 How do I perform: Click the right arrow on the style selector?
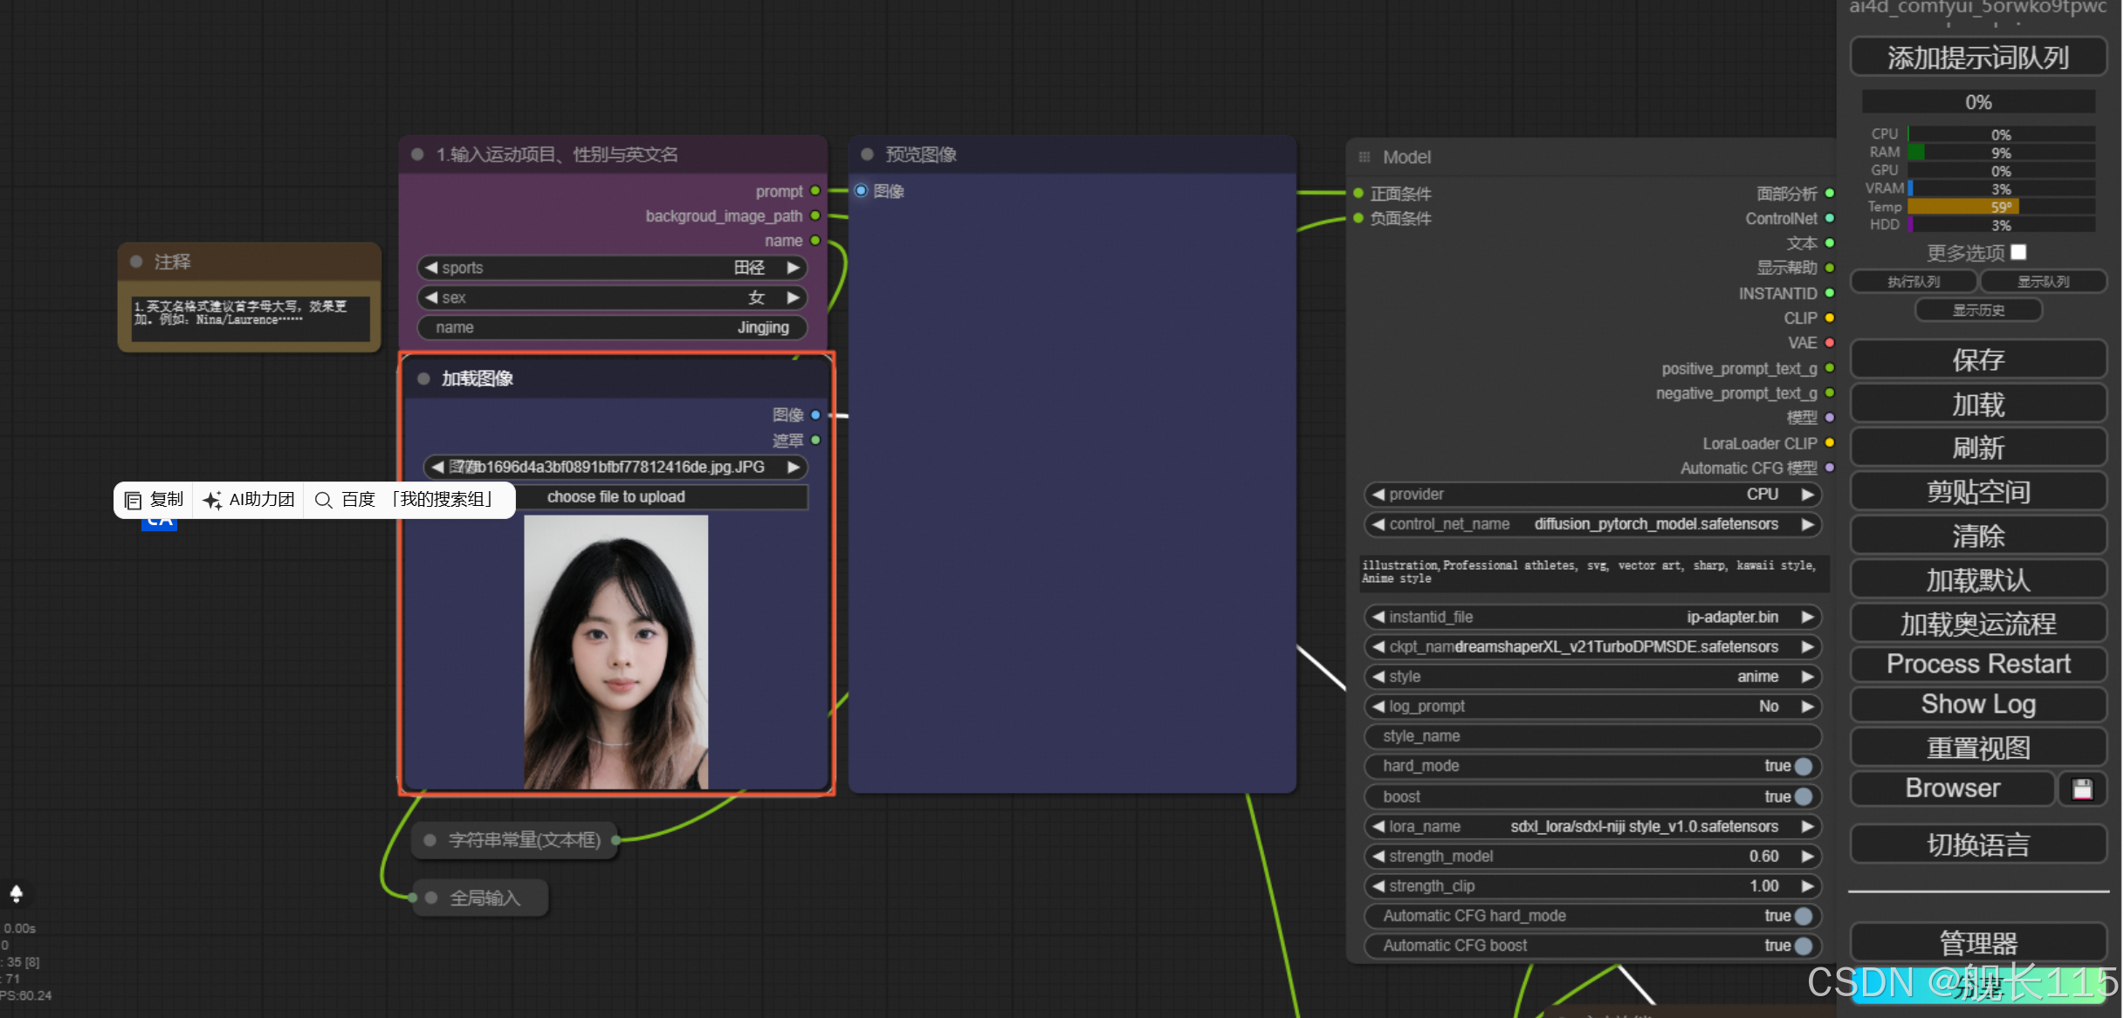click(1807, 677)
